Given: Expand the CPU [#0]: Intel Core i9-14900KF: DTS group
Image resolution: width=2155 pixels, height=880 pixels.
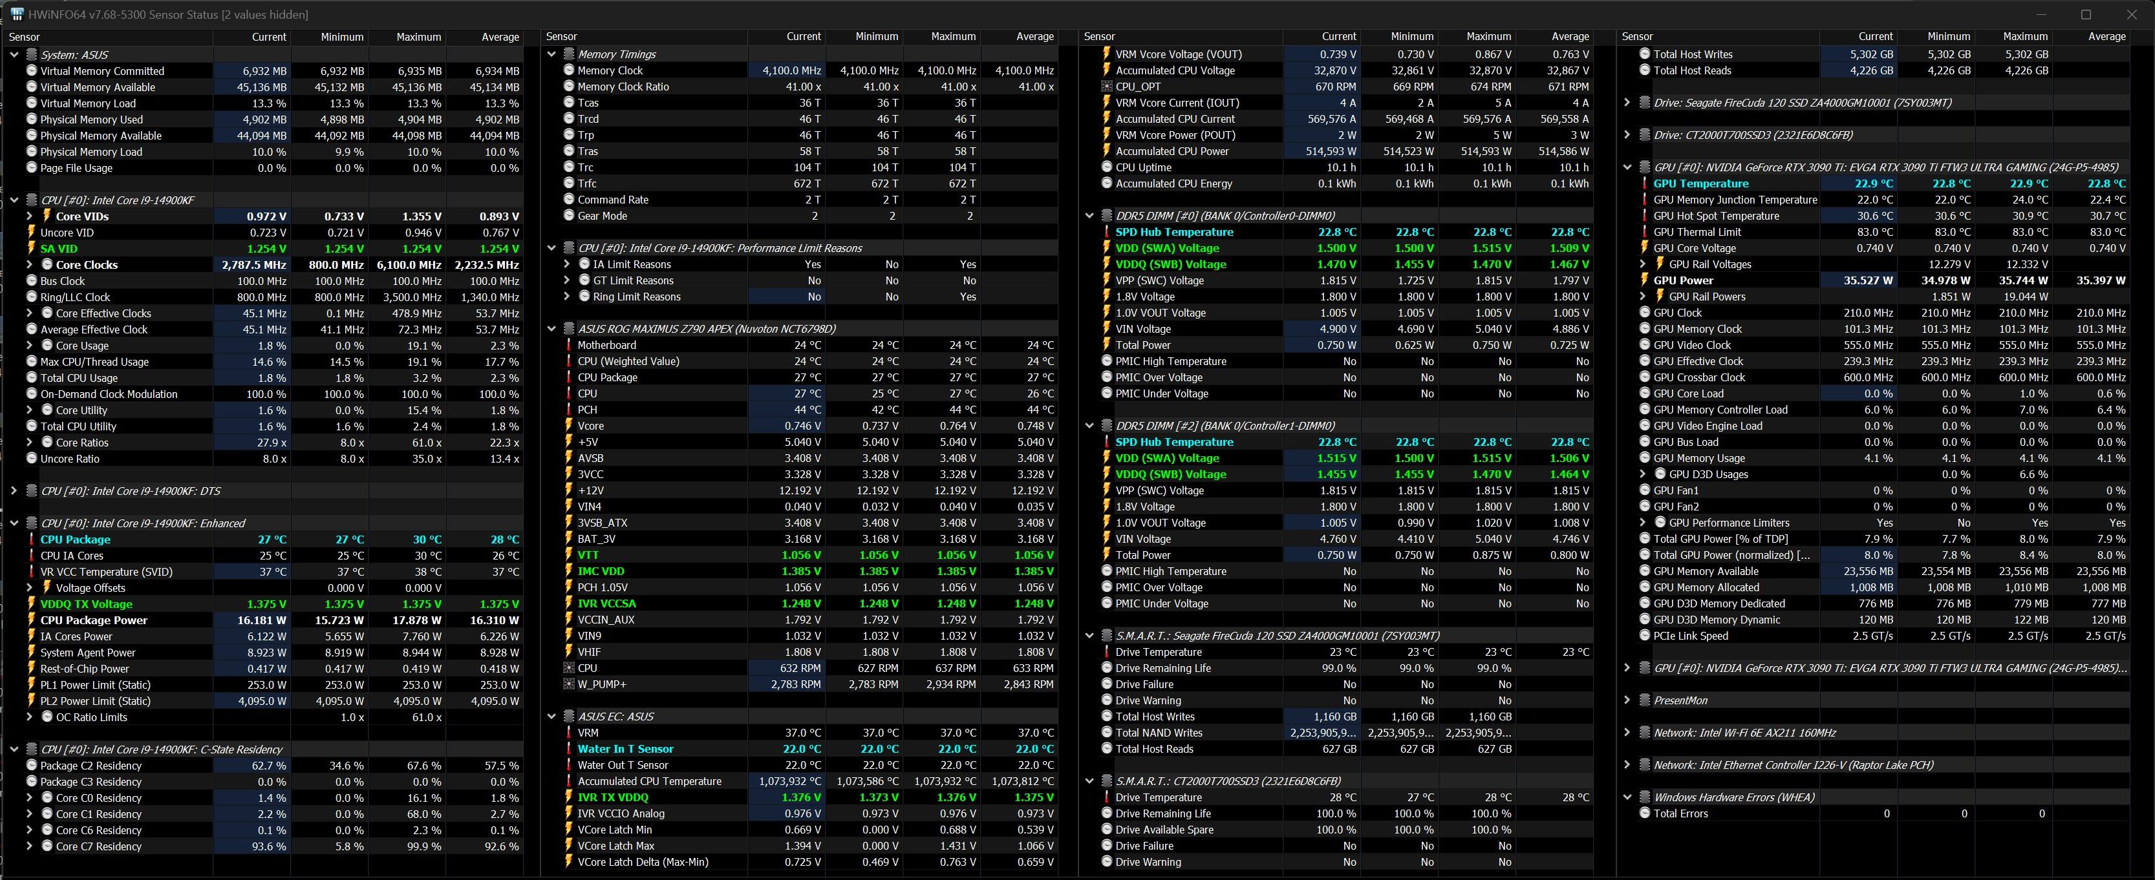Looking at the screenshot, I should 14,490.
